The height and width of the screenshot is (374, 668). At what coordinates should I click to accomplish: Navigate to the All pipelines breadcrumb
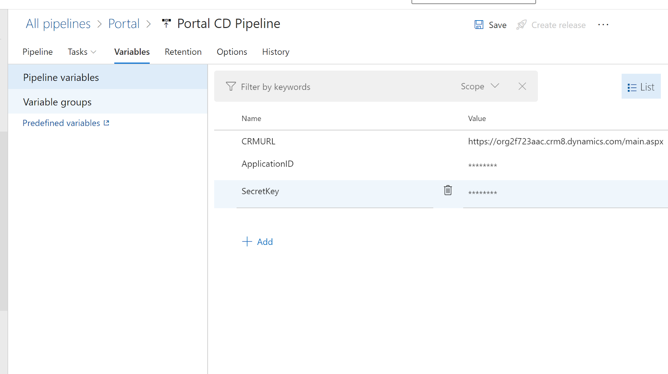click(x=58, y=24)
